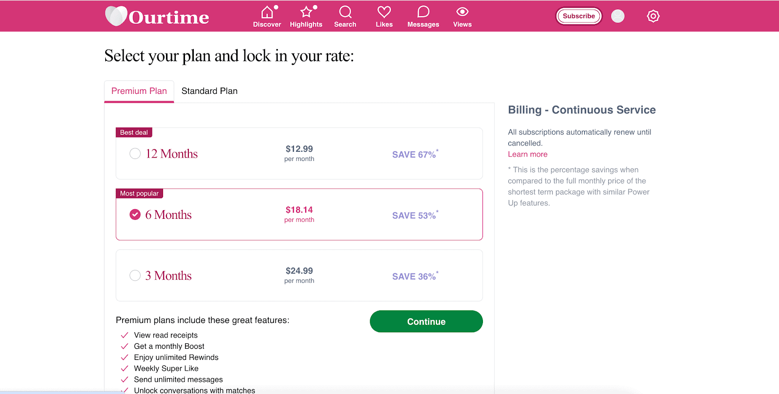Click the profile avatar icon

tap(617, 16)
